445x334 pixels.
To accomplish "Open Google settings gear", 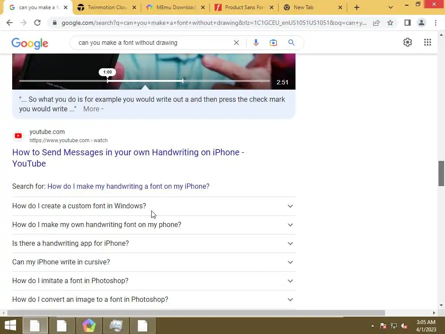I will (x=408, y=42).
